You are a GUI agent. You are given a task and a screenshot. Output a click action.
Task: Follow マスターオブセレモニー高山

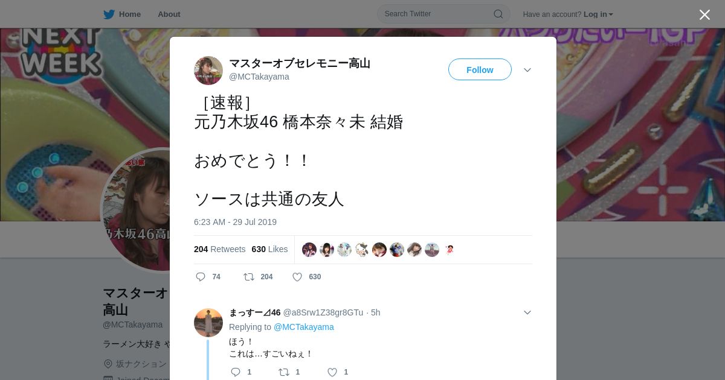coord(480,69)
